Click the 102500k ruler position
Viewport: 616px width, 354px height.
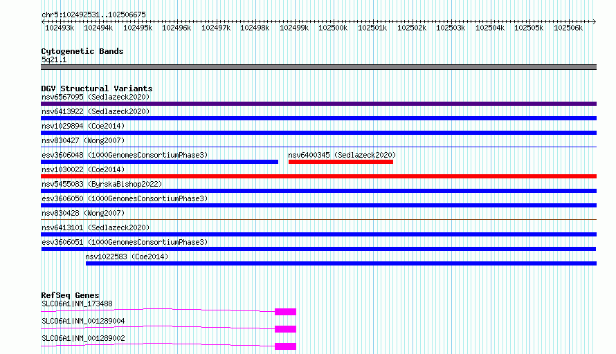[333, 28]
